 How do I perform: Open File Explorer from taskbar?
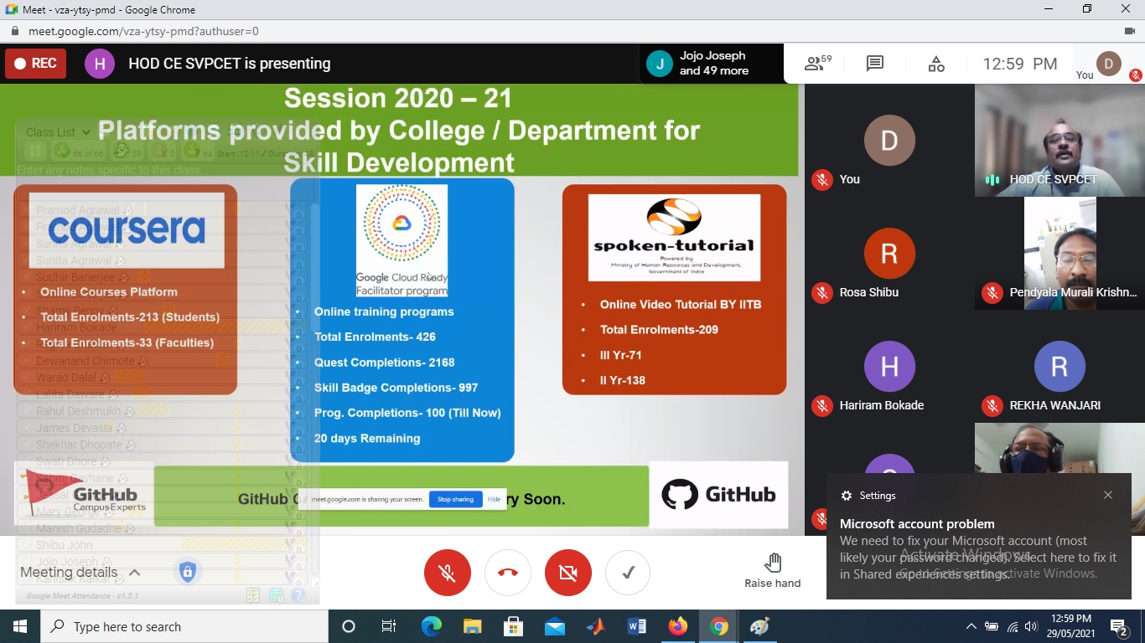pyautogui.click(x=472, y=626)
